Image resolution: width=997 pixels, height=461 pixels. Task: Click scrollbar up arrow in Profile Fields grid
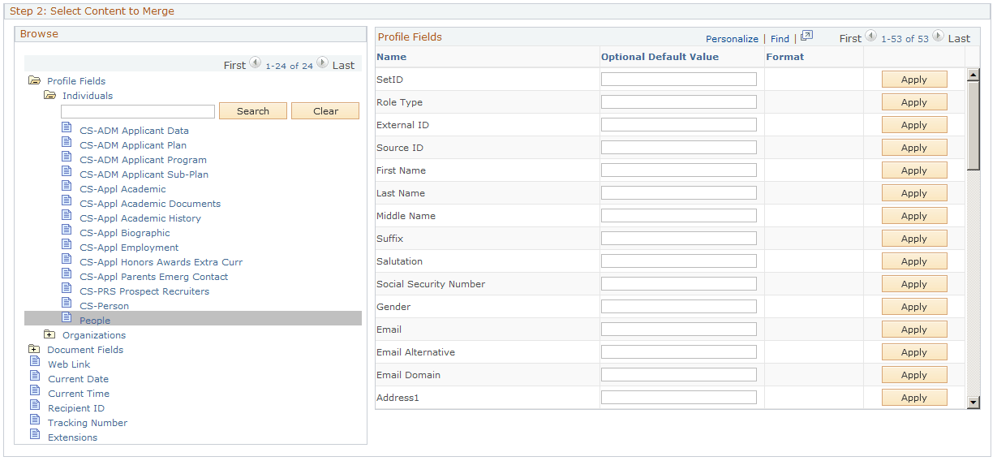click(973, 75)
